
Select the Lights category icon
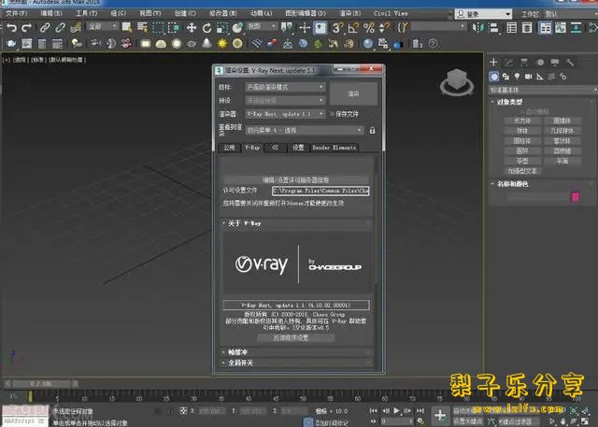[x=517, y=77]
